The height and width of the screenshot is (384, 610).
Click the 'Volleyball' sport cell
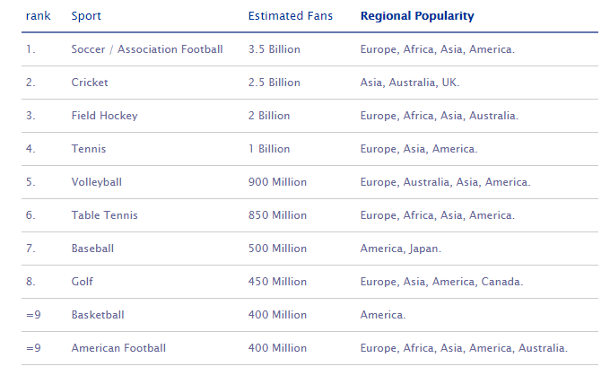tap(96, 182)
